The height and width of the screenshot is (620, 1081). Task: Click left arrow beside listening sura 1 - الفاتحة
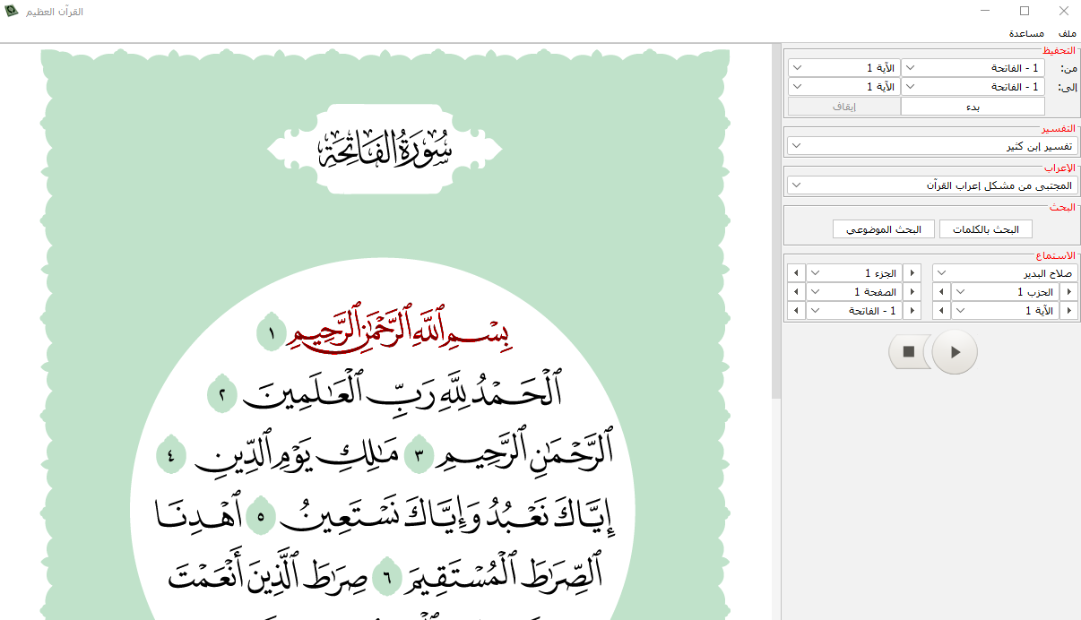pyautogui.click(x=796, y=310)
